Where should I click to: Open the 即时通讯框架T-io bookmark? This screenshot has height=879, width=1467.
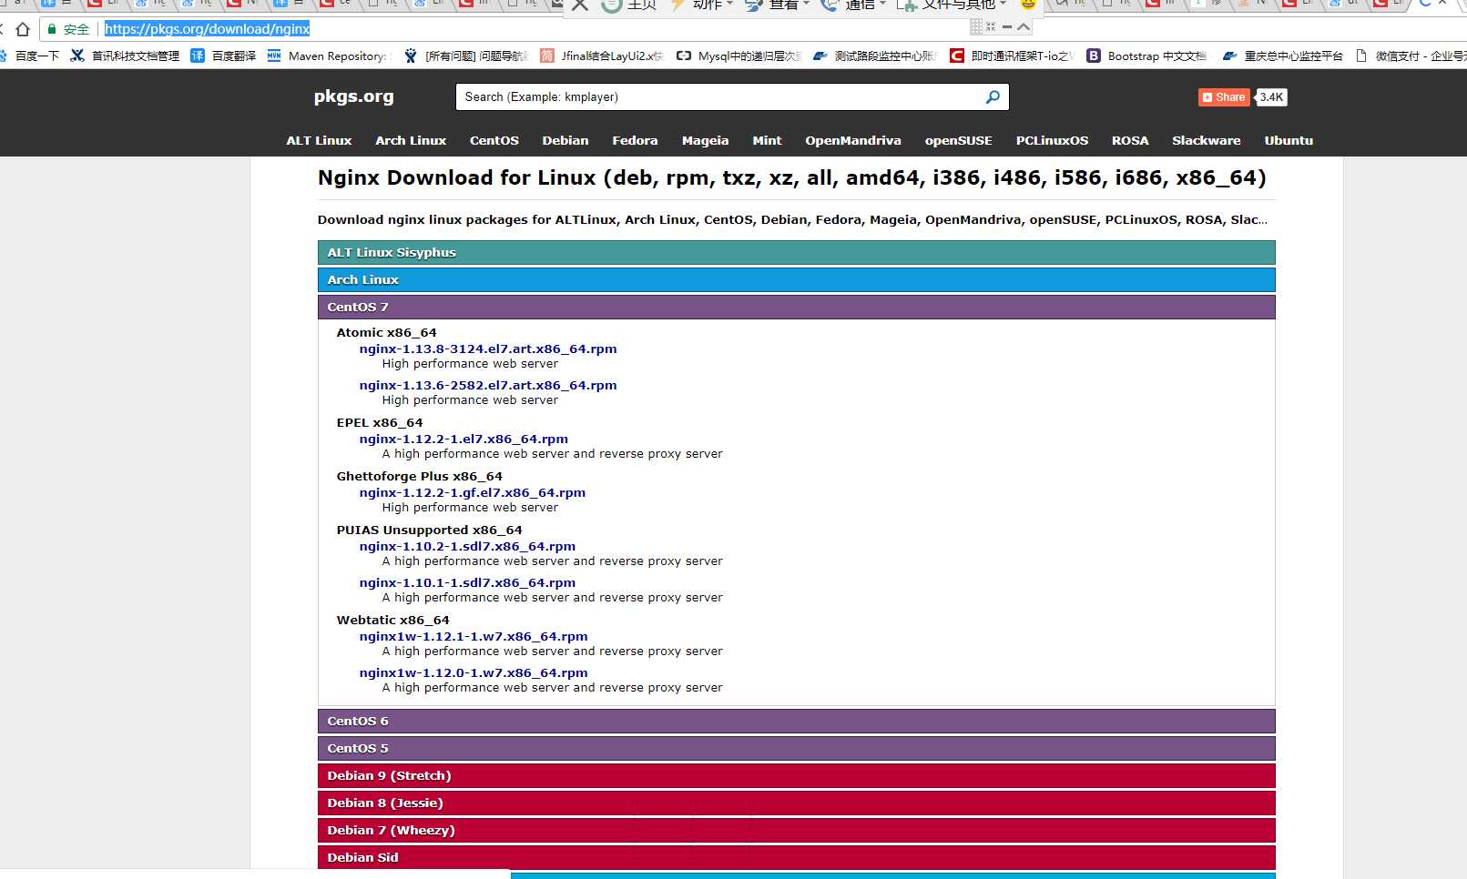1012,56
